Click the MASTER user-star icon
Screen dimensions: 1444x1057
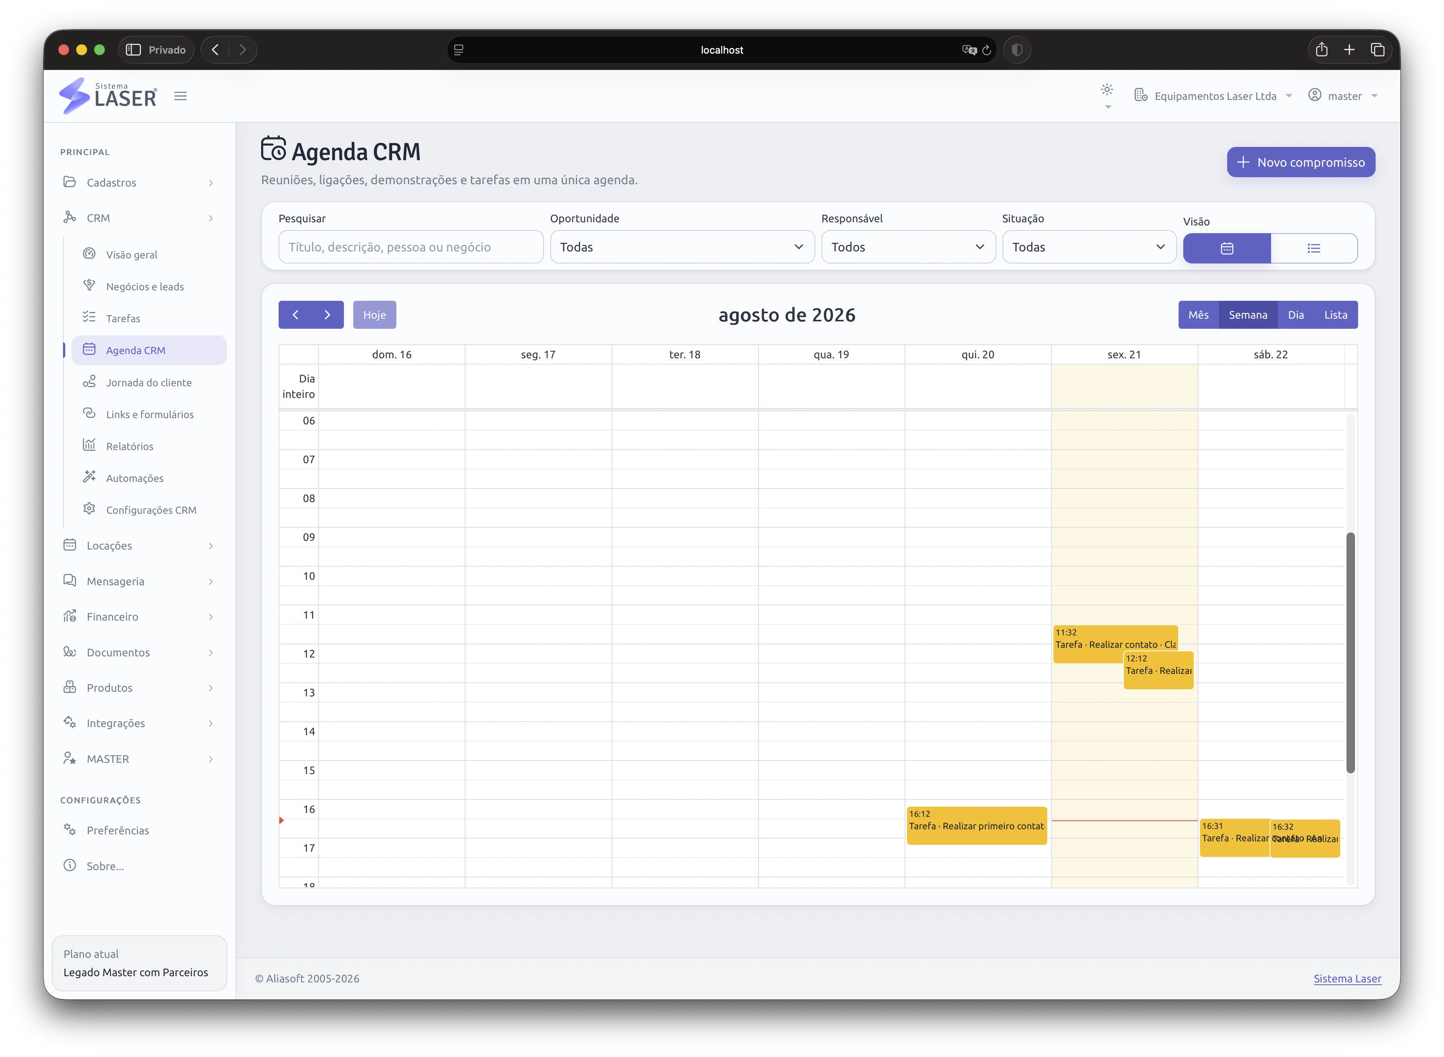pyautogui.click(x=70, y=758)
